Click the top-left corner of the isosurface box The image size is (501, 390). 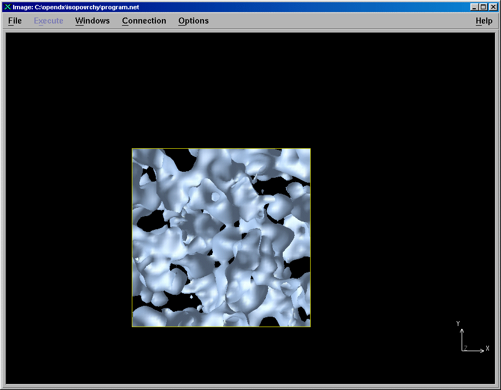coord(132,149)
